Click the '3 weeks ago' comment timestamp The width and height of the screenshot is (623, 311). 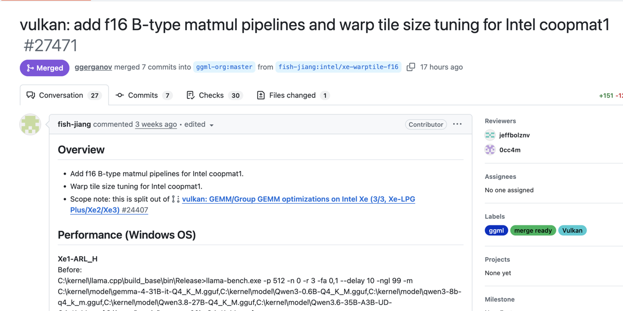click(x=156, y=124)
